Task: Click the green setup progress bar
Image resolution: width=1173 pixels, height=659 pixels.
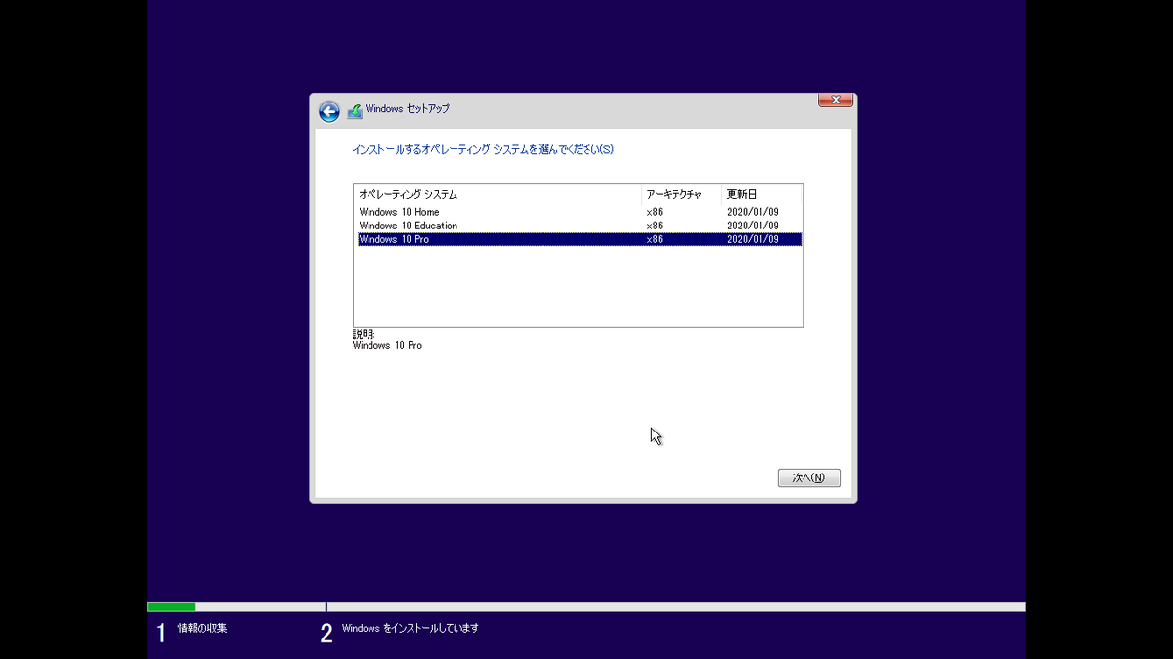Action: click(x=171, y=607)
